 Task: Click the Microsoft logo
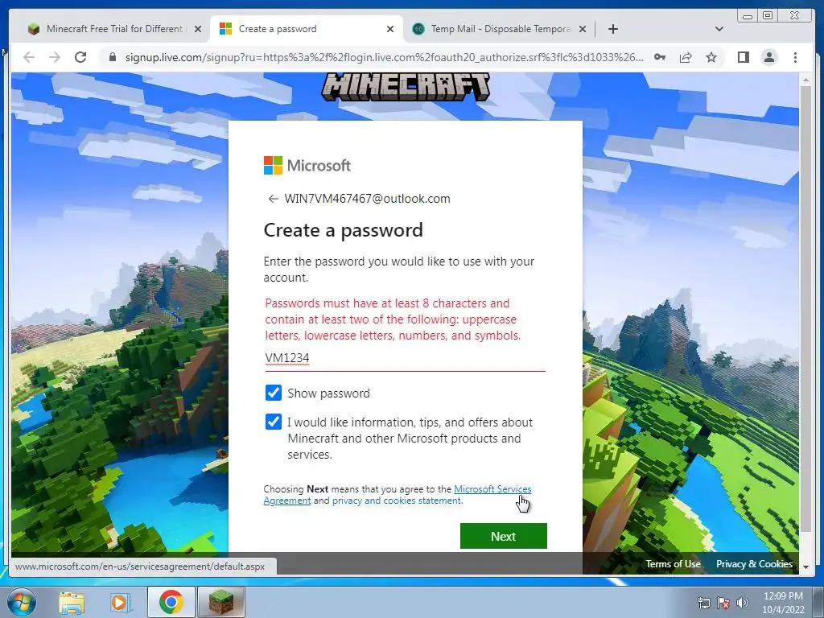[x=307, y=166]
